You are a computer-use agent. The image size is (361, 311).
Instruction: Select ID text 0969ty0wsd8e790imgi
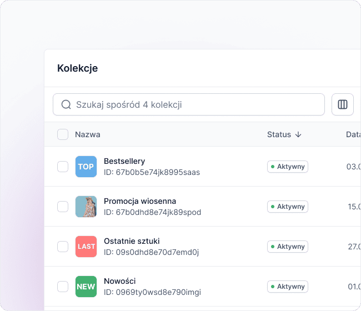[158, 292]
